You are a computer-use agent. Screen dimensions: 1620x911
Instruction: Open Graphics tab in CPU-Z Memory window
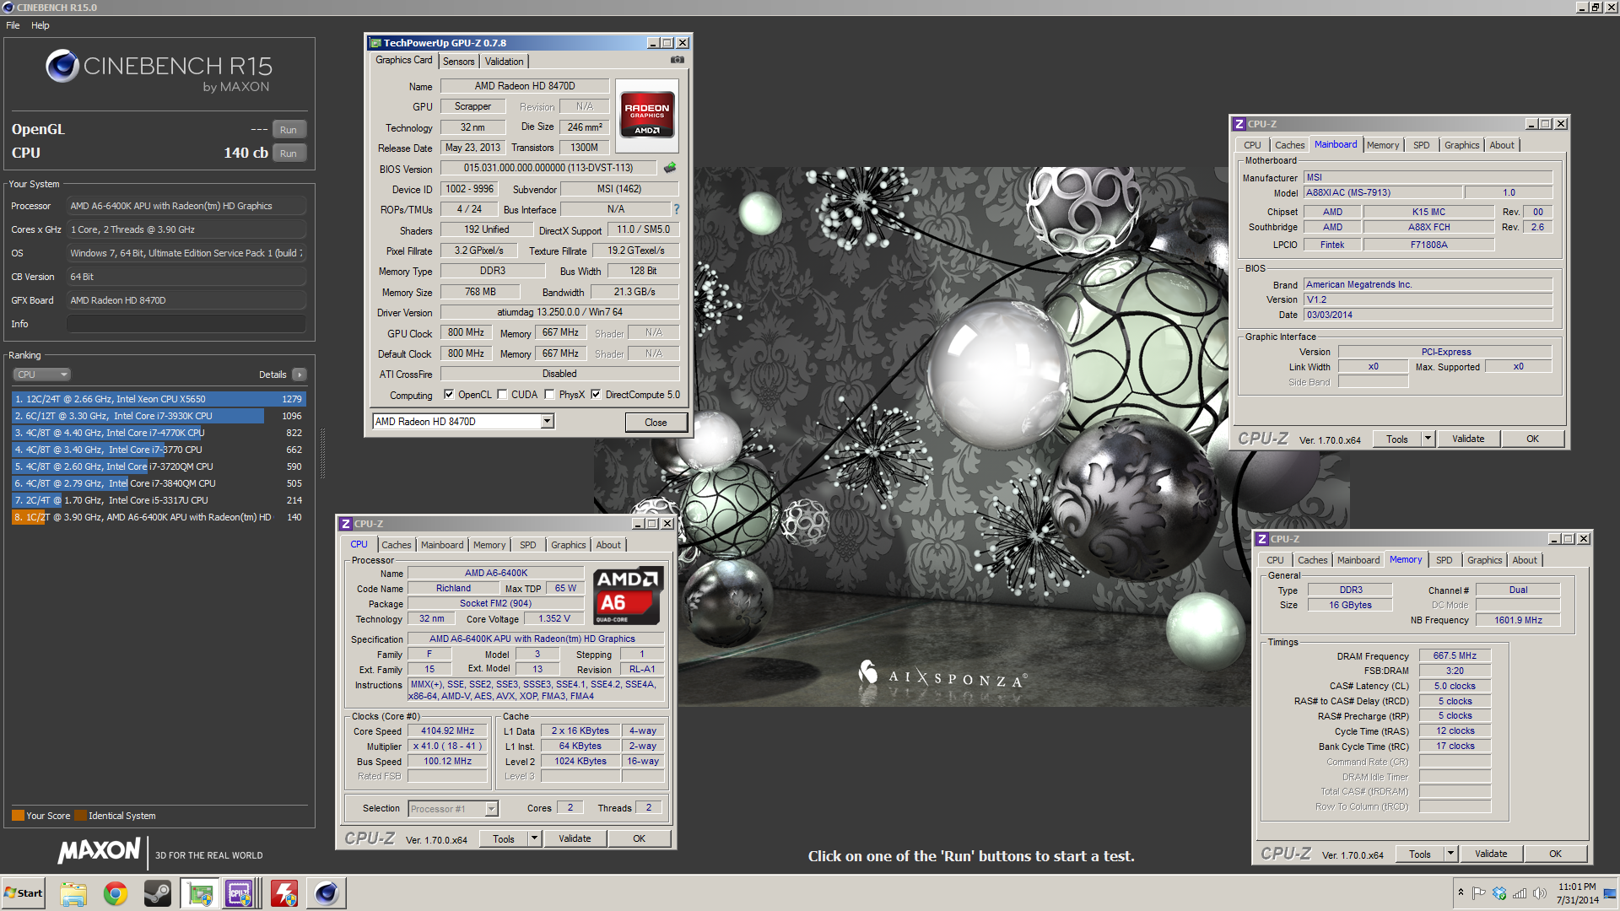pos(1485,560)
